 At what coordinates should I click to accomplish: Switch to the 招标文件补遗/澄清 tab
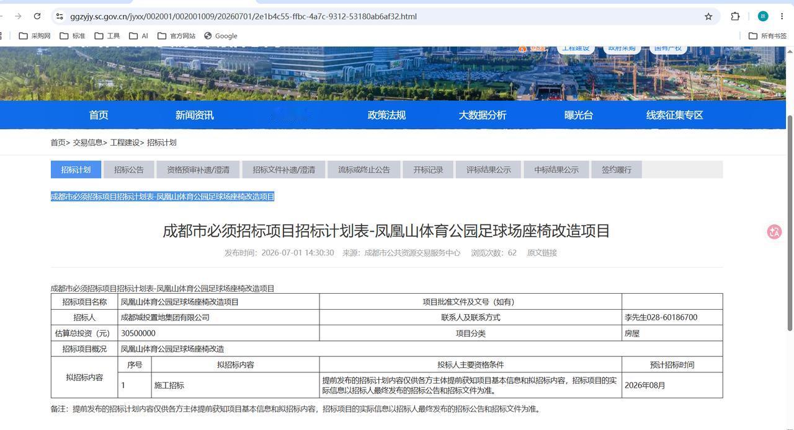click(x=283, y=170)
